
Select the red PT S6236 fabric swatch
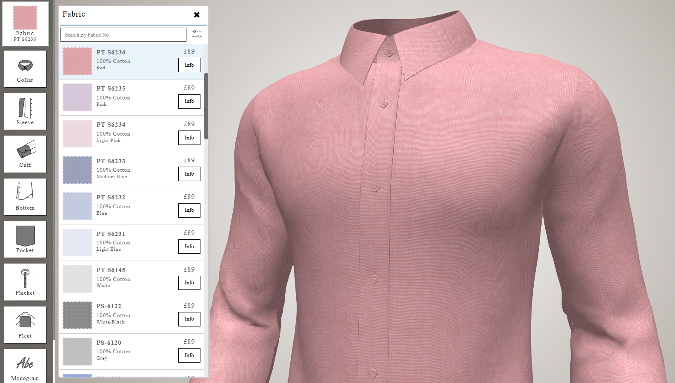pos(77,61)
